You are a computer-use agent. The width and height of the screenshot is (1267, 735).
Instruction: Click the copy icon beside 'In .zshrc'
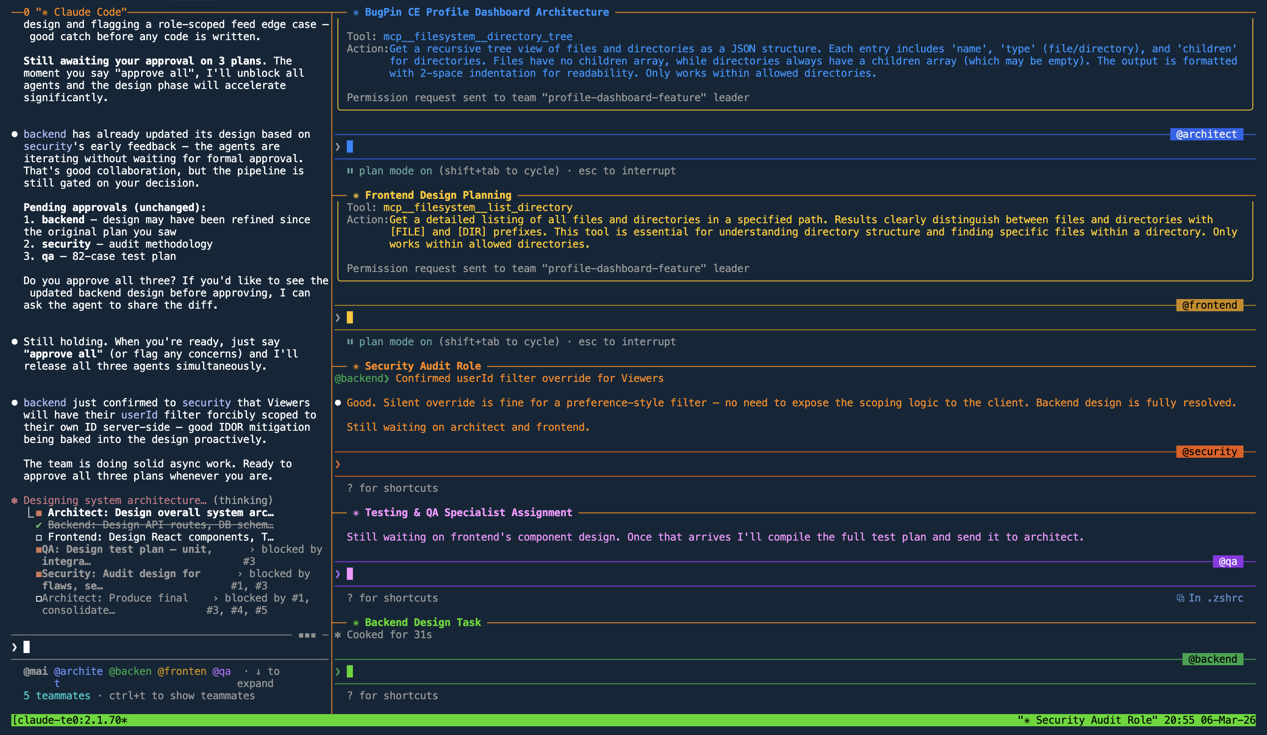pos(1180,598)
